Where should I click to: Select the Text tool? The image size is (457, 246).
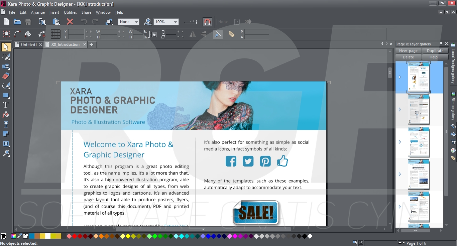(x=6, y=104)
